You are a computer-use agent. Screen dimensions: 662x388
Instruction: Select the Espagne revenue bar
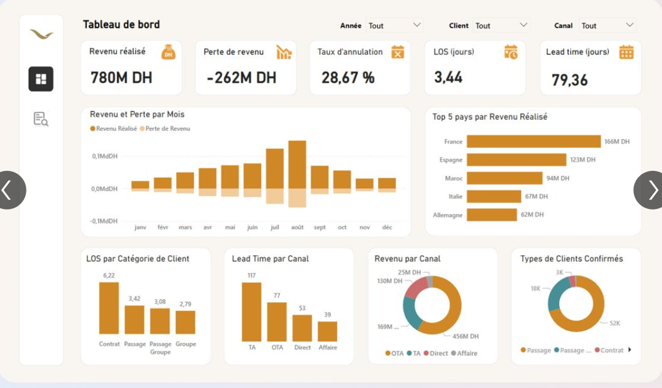pos(516,160)
